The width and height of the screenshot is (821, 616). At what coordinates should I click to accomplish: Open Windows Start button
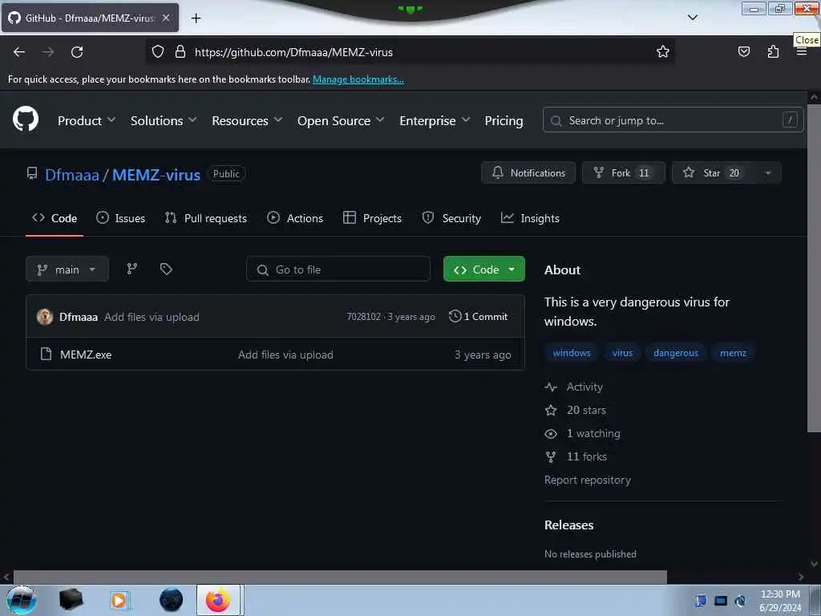coord(21,600)
